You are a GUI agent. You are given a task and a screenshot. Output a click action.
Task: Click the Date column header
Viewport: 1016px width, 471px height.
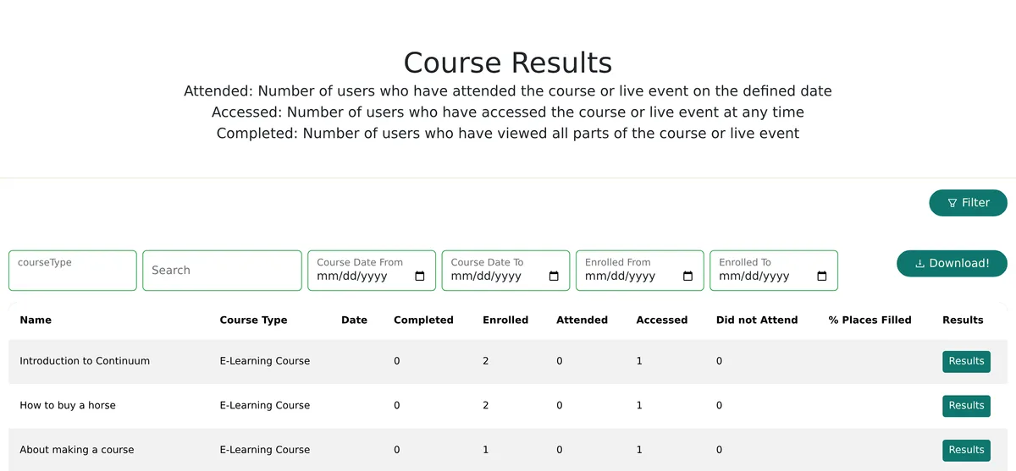354,320
